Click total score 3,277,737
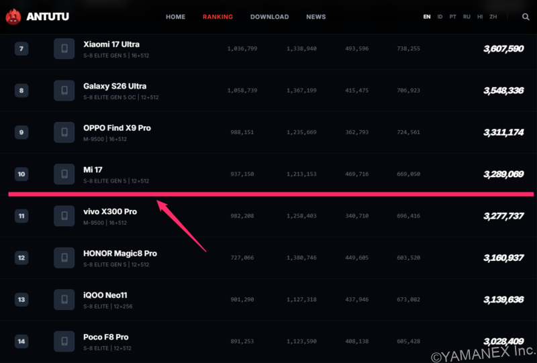Viewport: 537px width, 363px height. [503, 216]
